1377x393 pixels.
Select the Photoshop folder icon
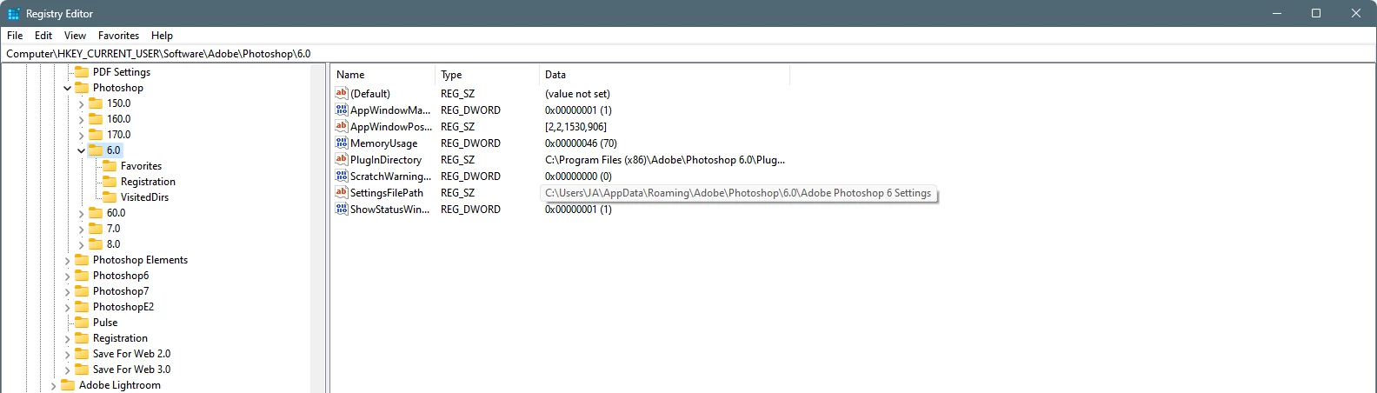pyautogui.click(x=82, y=88)
